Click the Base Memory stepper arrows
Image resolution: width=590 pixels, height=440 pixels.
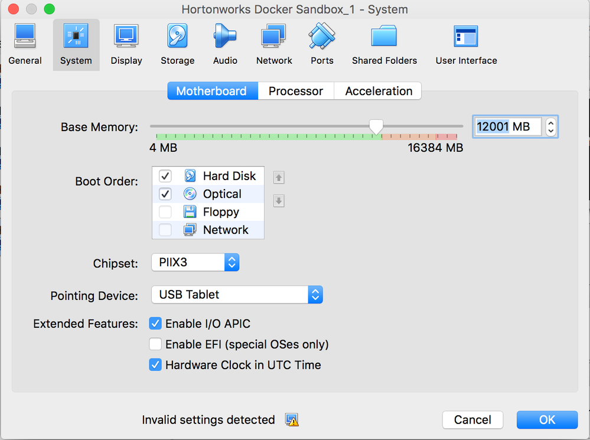point(551,126)
